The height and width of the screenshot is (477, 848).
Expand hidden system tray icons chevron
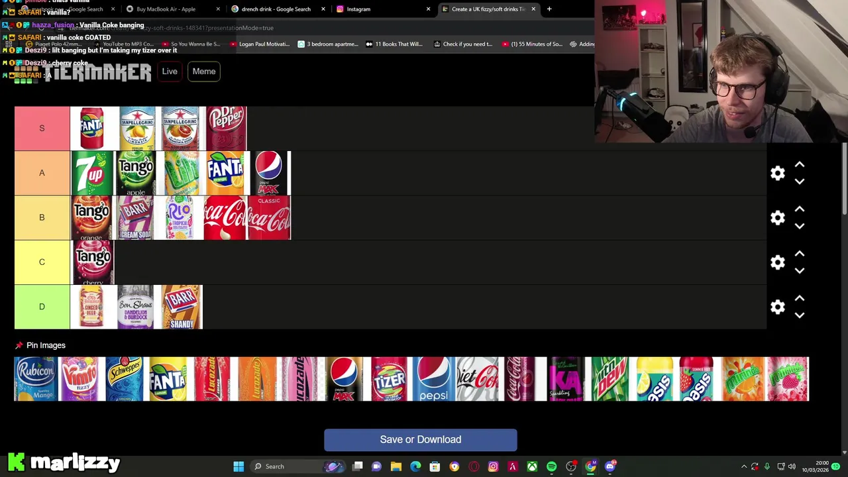point(743,466)
